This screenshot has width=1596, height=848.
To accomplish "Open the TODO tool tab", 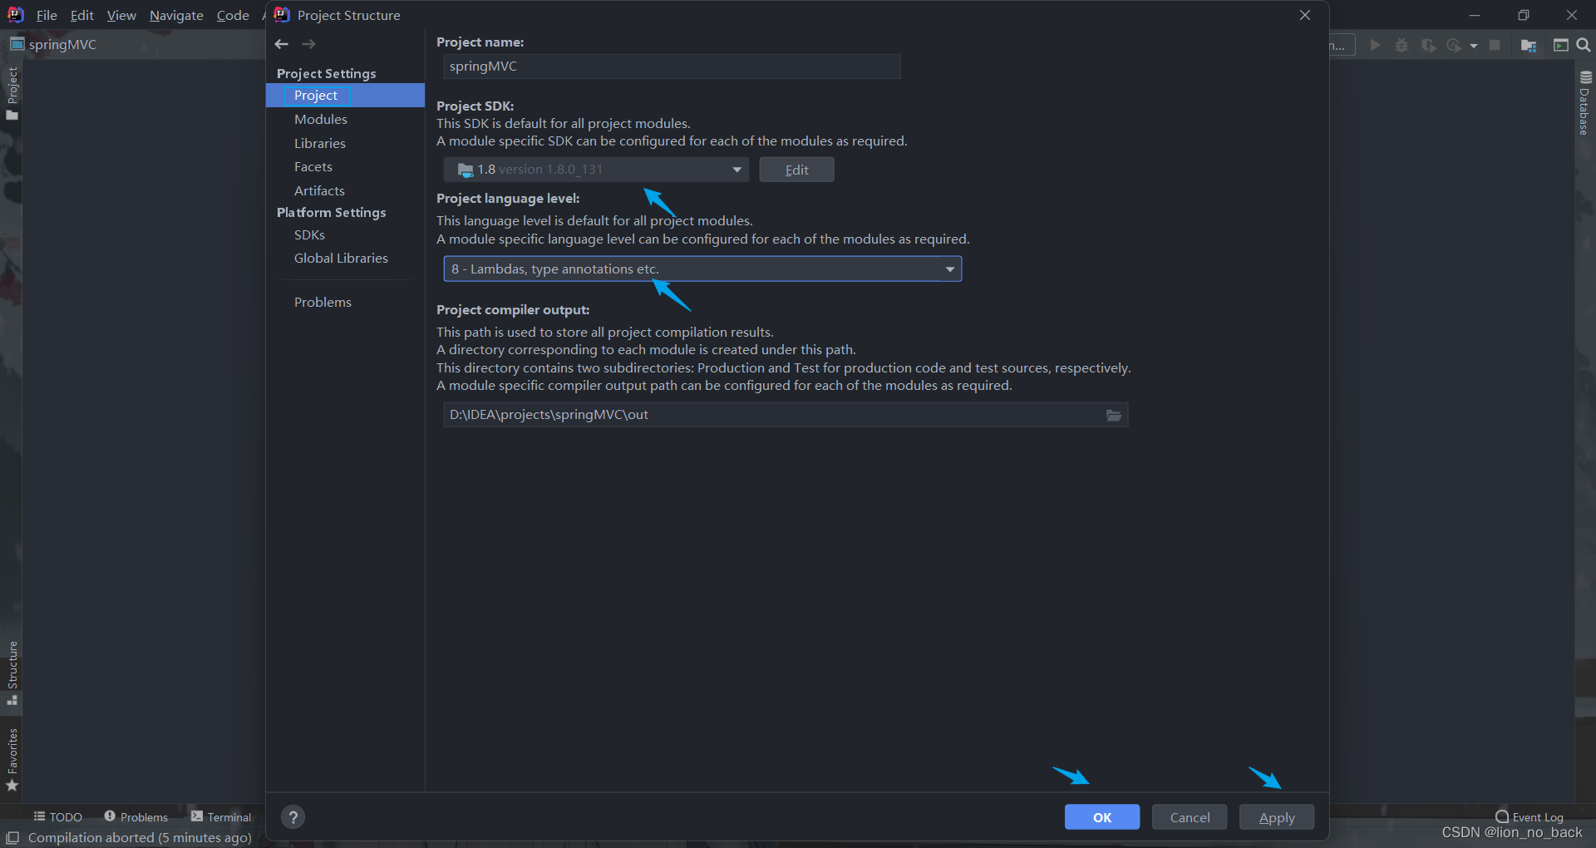I will [57, 817].
